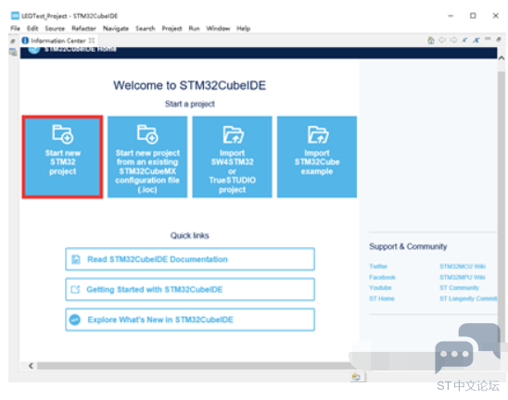The image size is (508, 400).
Task: Minimize the Information Center view
Action: (488, 39)
